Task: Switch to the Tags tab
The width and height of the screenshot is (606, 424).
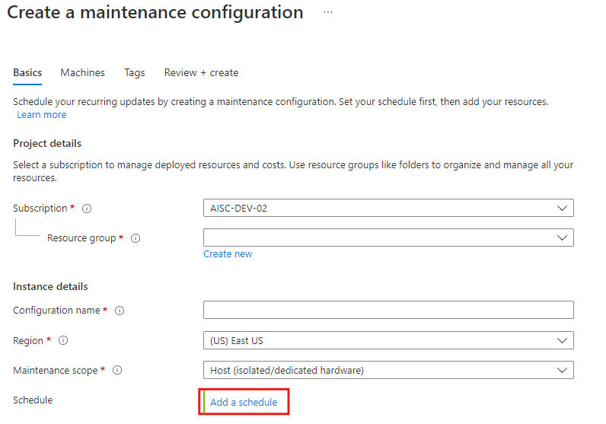Action: click(135, 73)
